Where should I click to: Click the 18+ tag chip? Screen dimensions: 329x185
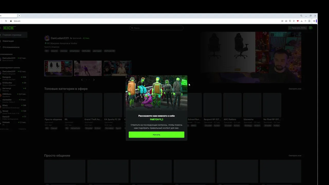point(47,51)
